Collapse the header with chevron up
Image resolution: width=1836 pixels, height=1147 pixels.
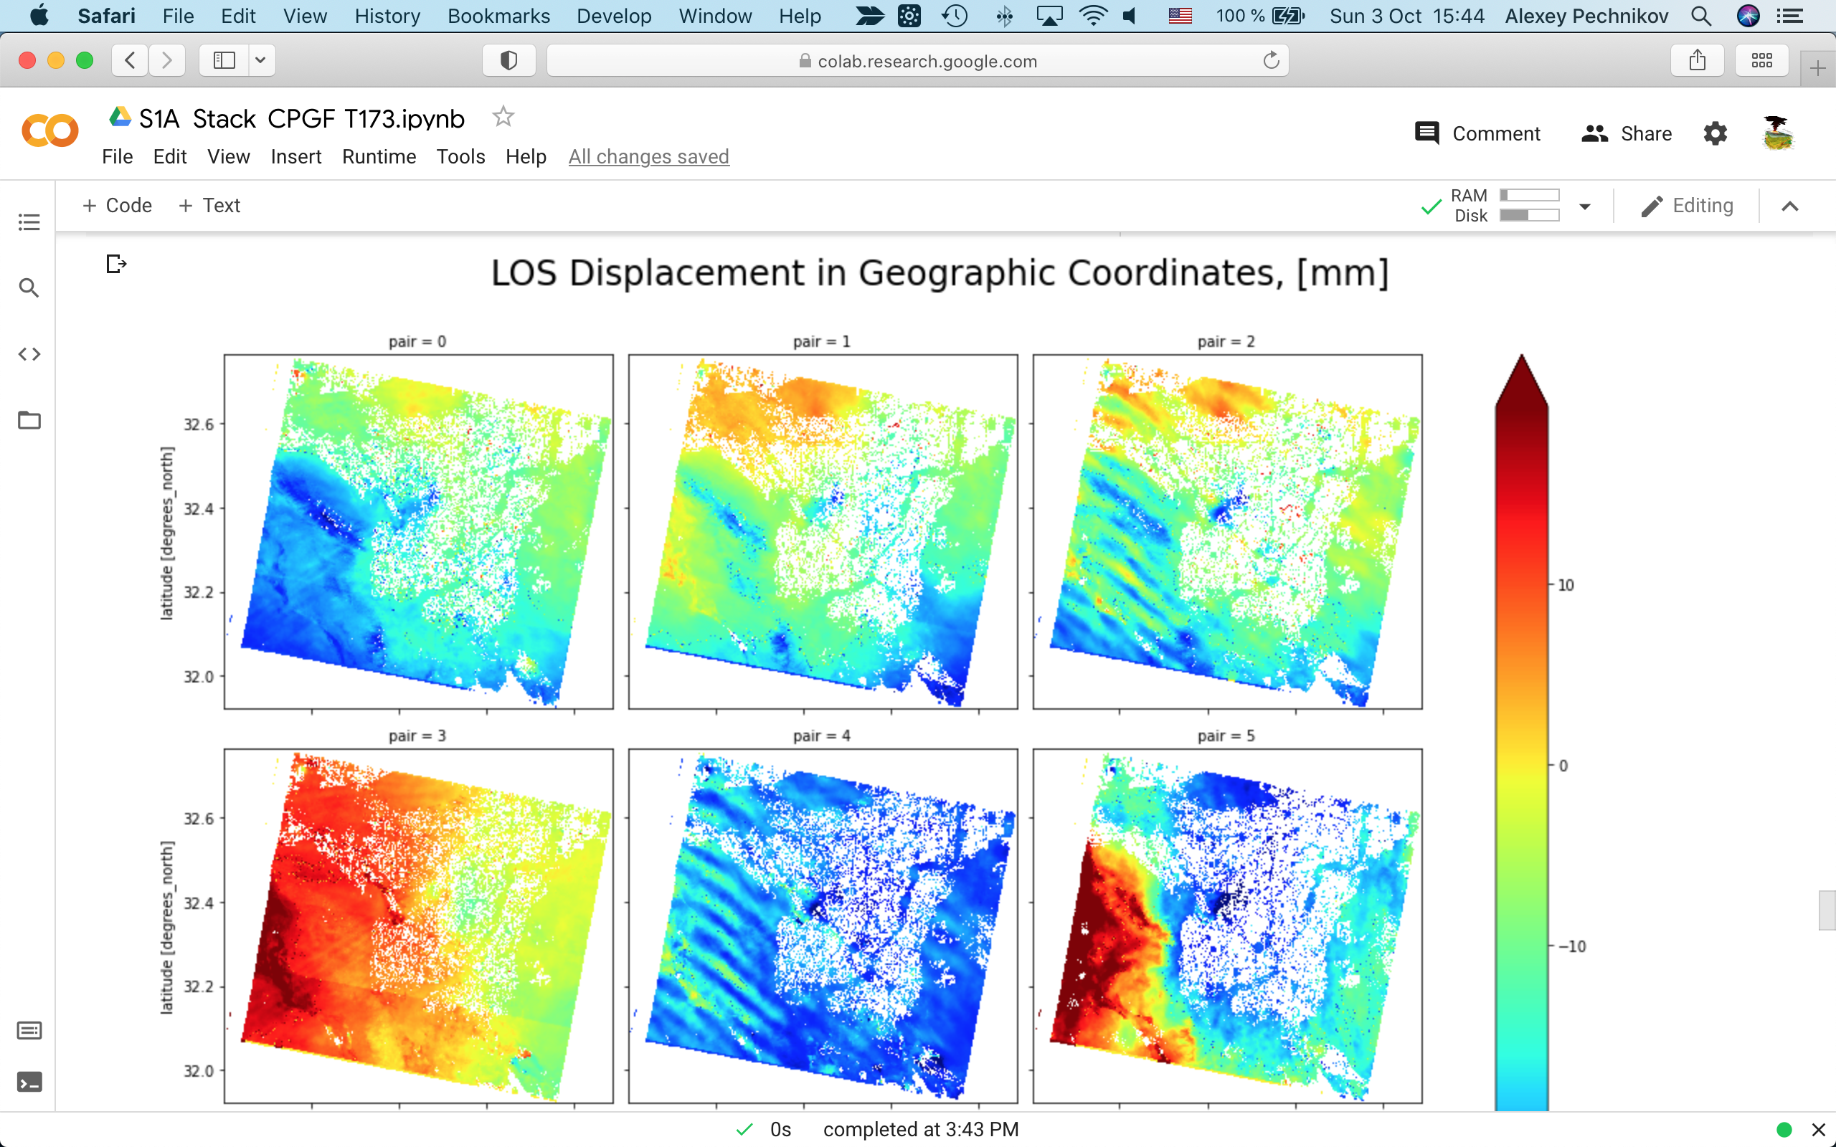(1789, 206)
